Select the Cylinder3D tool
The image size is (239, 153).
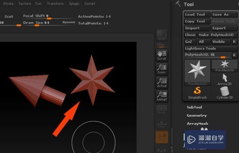coord(225,93)
